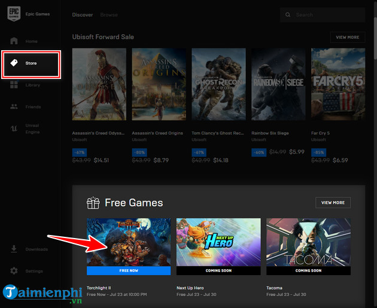Image resolution: width=377 pixels, height=308 pixels.
Task: Click Tom Clancy's Ghost Rec... title text
Action: [218, 133]
